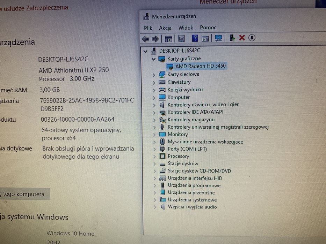Expand Kontrolery uniwersalnej magistrali szeregowej arrow
This screenshot has width=326, height=244.
tap(154, 127)
